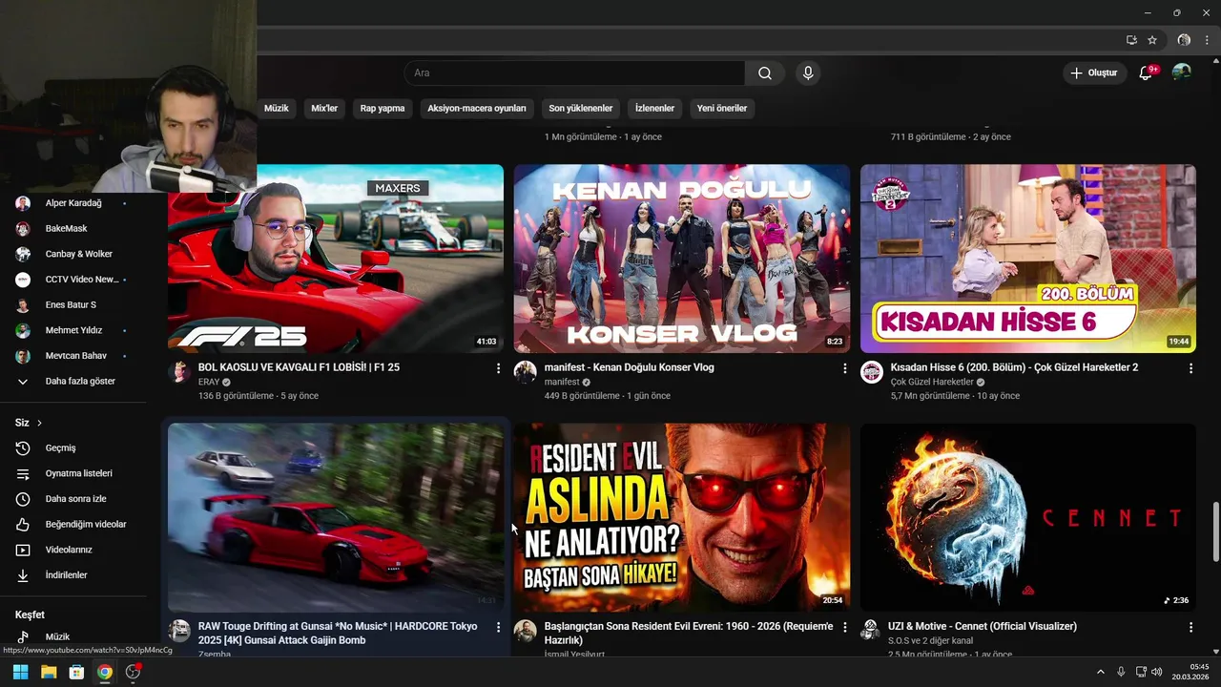The image size is (1221, 687).
Task: Click Çok Güzel Hareketler channel name
Action: pos(932,382)
